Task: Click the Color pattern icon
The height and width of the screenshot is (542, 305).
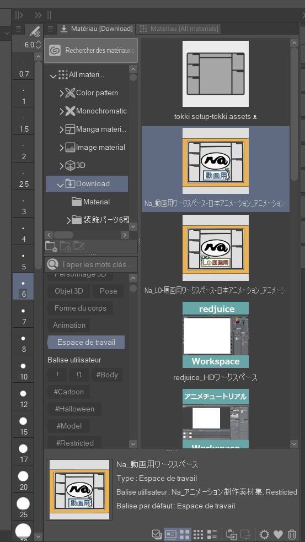Action: coord(70,93)
